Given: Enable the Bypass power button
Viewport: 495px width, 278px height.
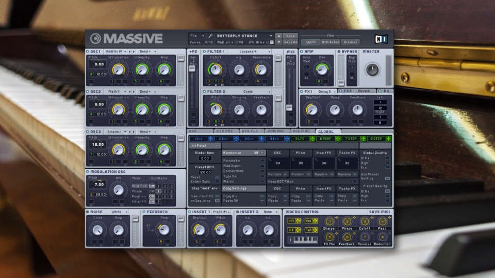Looking at the screenshot, I should [339, 51].
